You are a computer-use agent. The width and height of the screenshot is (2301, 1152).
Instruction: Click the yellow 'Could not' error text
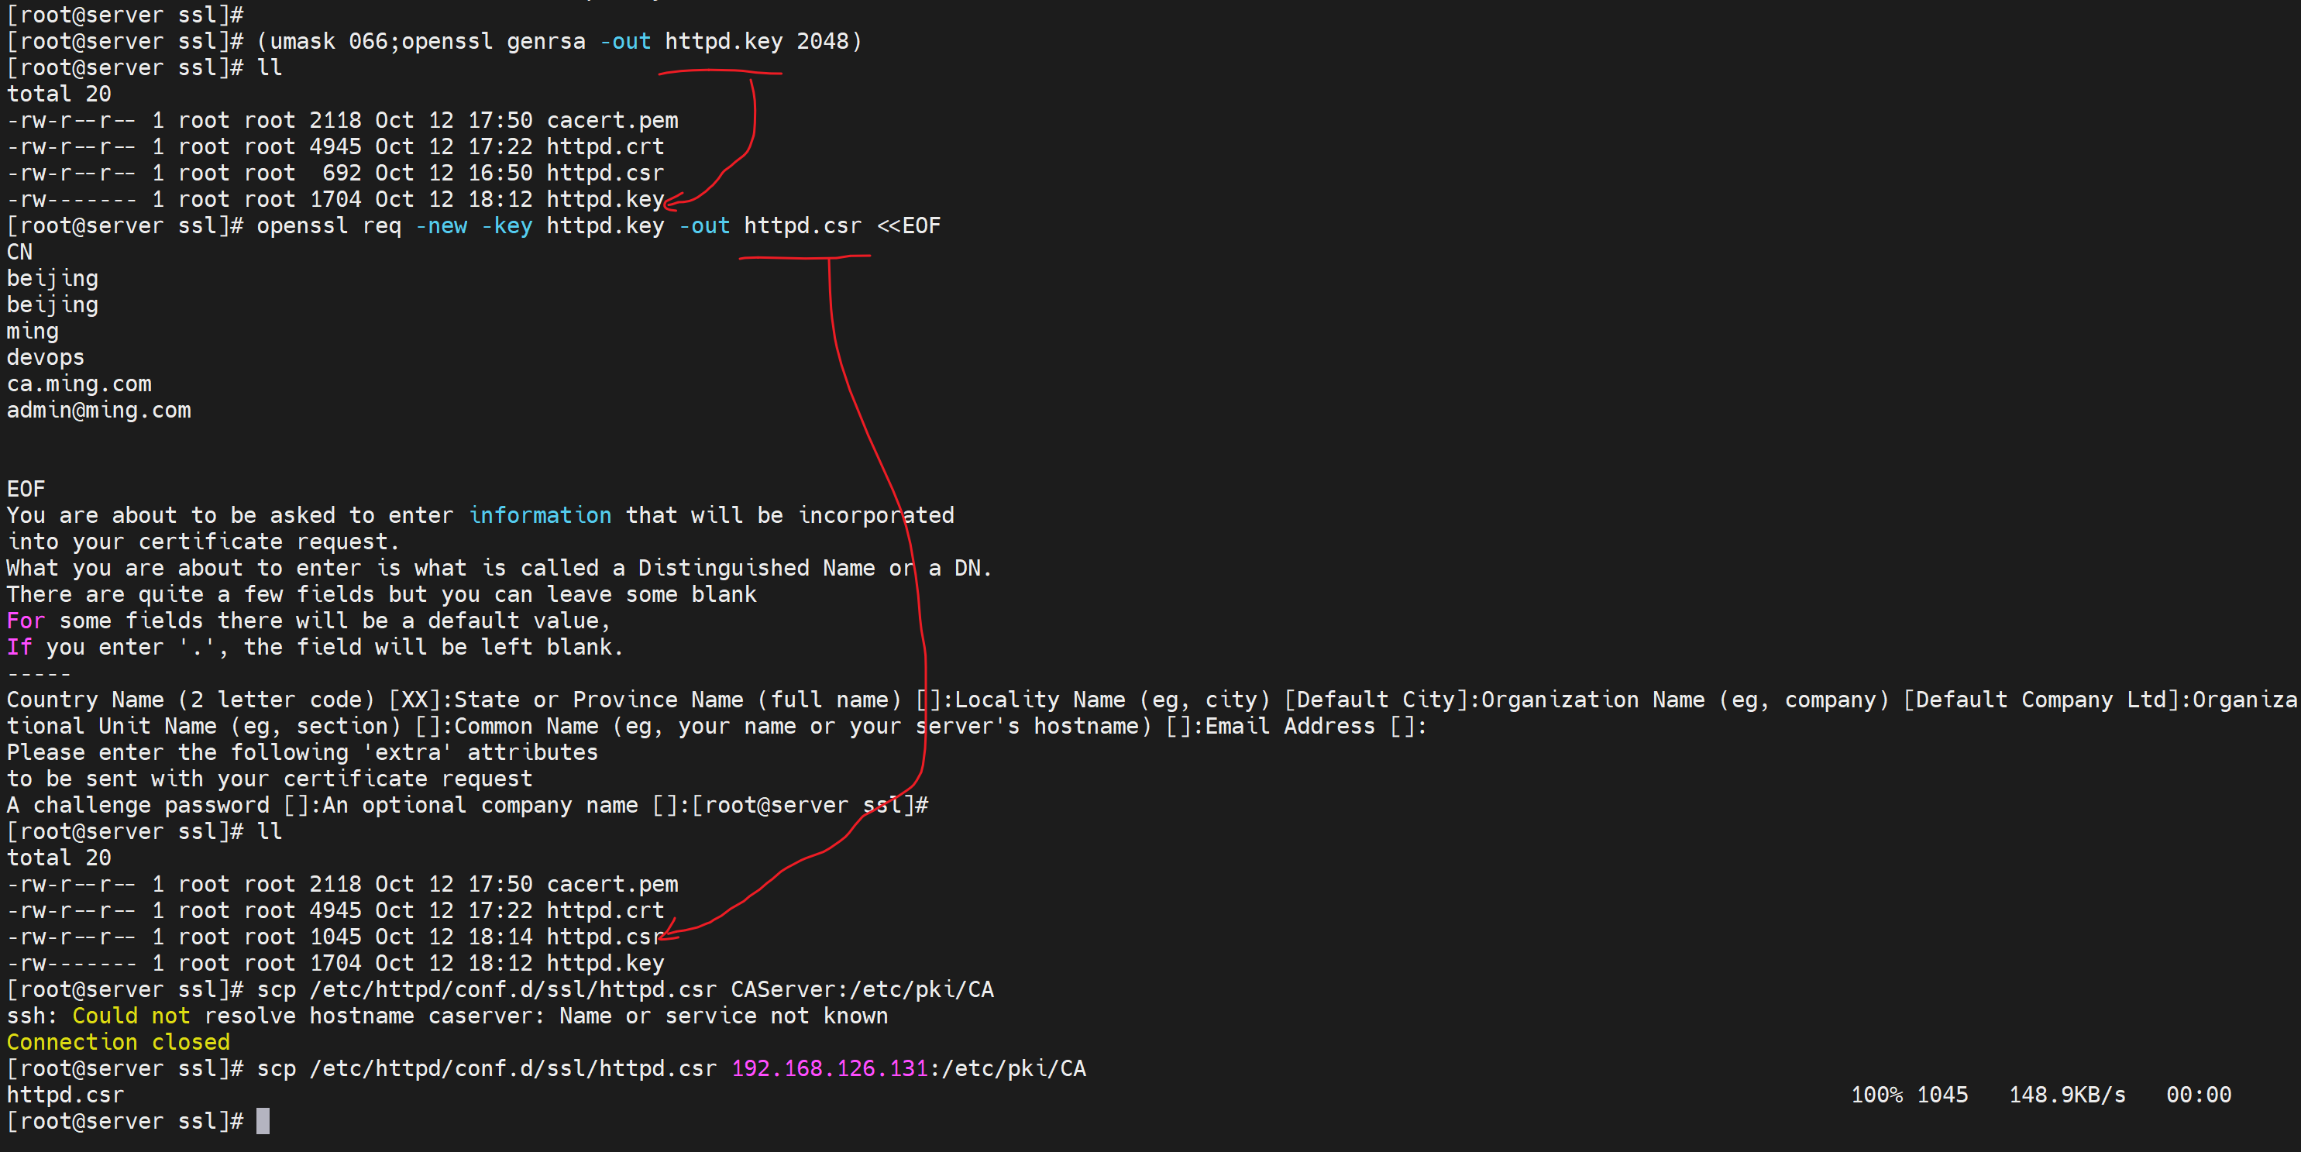click(x=130, y=1016)
